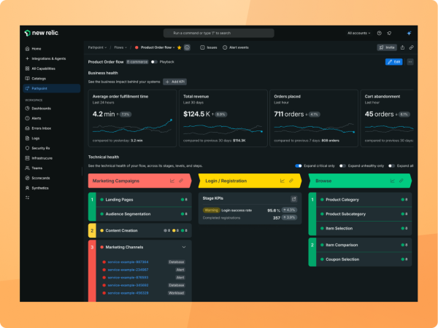Image resolution: width=438 pixels, height=328 pixels.
Task: Open the All accounts dropdown
Action: [x=358, y=34]
